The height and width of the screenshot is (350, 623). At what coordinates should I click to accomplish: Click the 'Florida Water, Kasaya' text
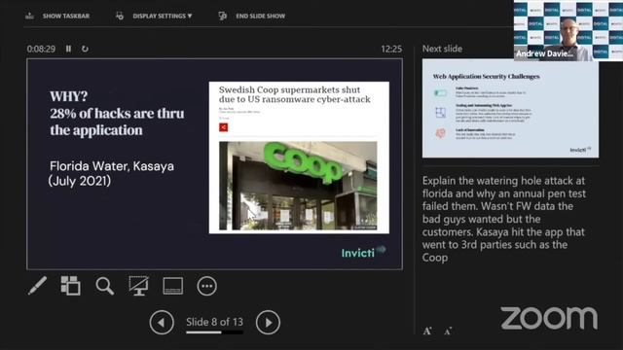(x=112, y=166)
